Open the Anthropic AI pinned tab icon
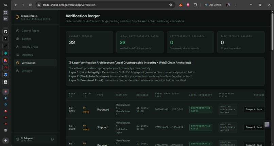The width and height of the screenshot is (274, 146). point(5,82)
